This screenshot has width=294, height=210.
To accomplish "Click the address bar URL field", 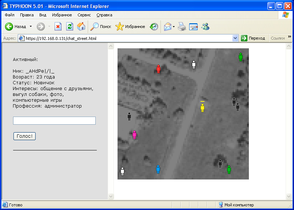I will [x=128, y=39].
